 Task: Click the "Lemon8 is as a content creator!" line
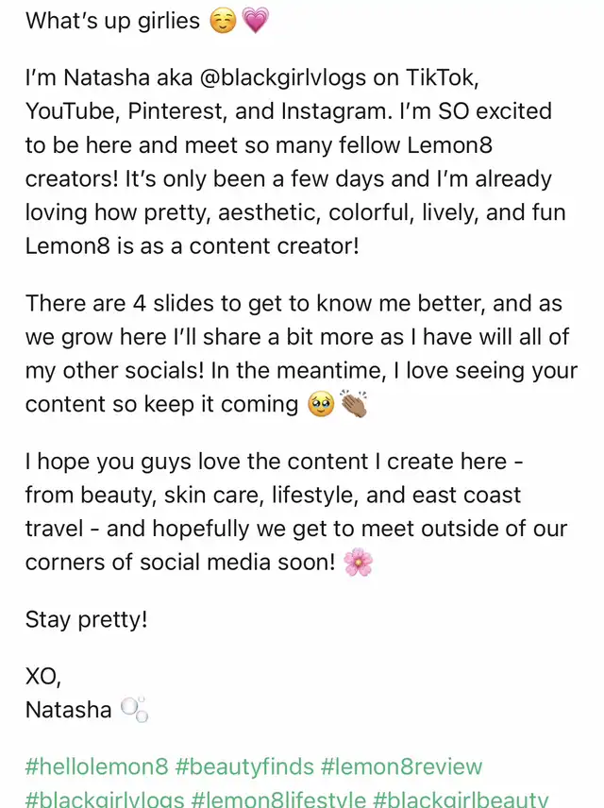(x=192, y=245)
